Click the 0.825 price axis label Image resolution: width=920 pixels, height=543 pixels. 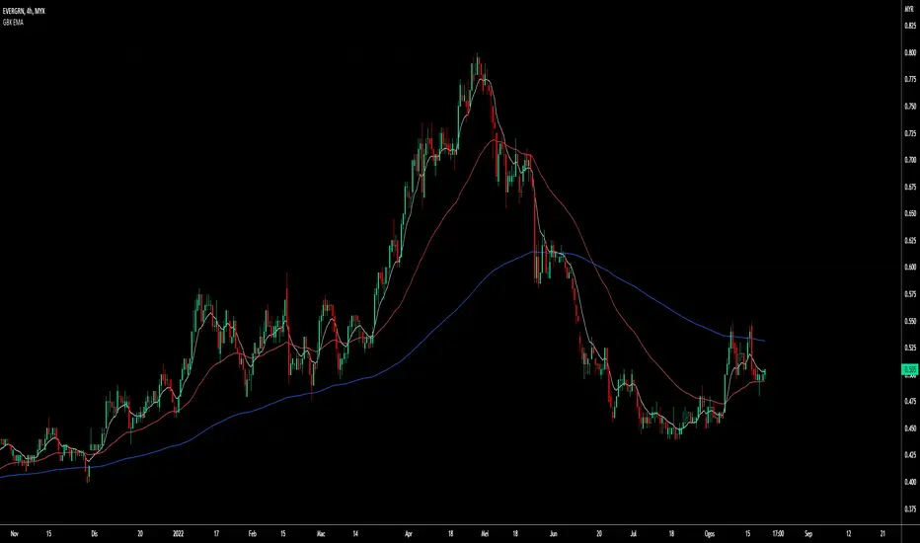[910, 26]
